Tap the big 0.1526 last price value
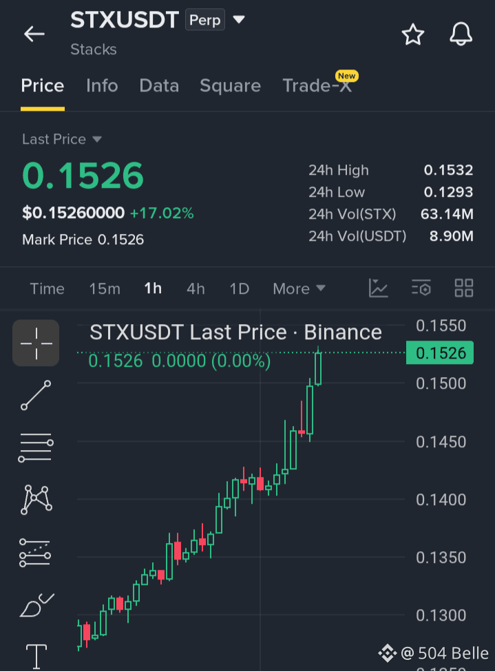495x671 pixels. (83, 175)
